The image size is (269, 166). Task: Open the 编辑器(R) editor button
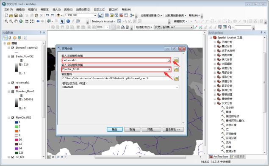(x=180, y=21)
